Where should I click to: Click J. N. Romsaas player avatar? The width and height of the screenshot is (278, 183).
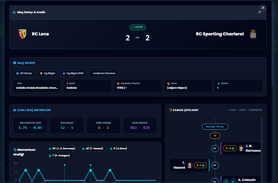point(241,148)
